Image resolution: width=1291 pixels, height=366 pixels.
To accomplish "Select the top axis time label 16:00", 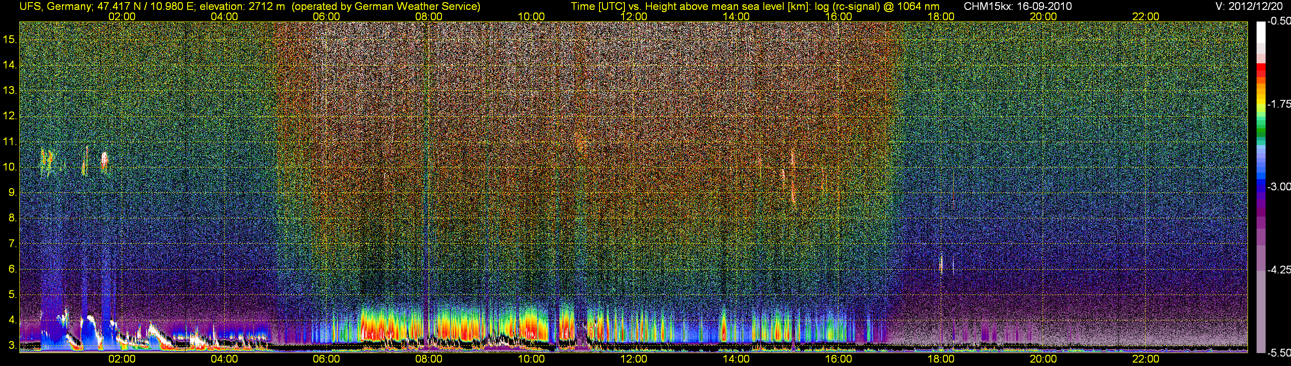I will tap(838, 16).
